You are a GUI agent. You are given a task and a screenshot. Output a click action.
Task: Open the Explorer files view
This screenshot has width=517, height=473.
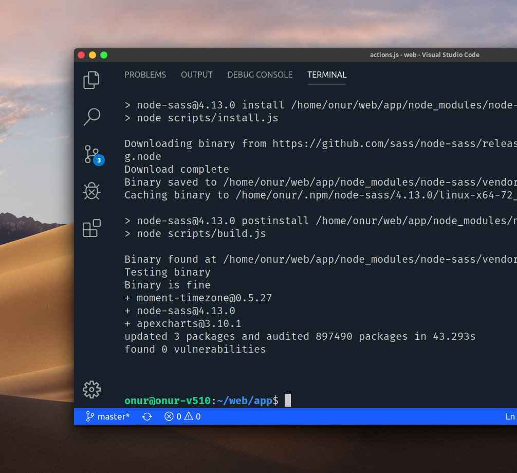pos(91,80)
